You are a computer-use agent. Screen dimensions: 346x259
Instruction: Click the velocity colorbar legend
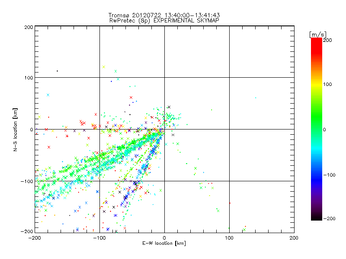(317, 129)
